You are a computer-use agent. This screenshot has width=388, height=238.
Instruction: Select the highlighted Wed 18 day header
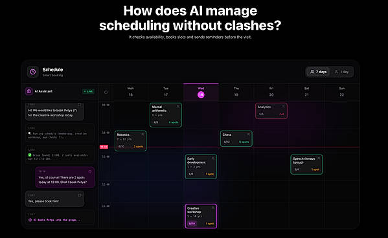201,92
